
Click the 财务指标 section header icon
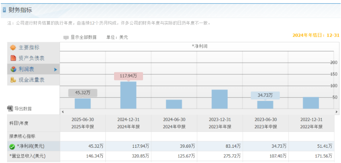4,10
